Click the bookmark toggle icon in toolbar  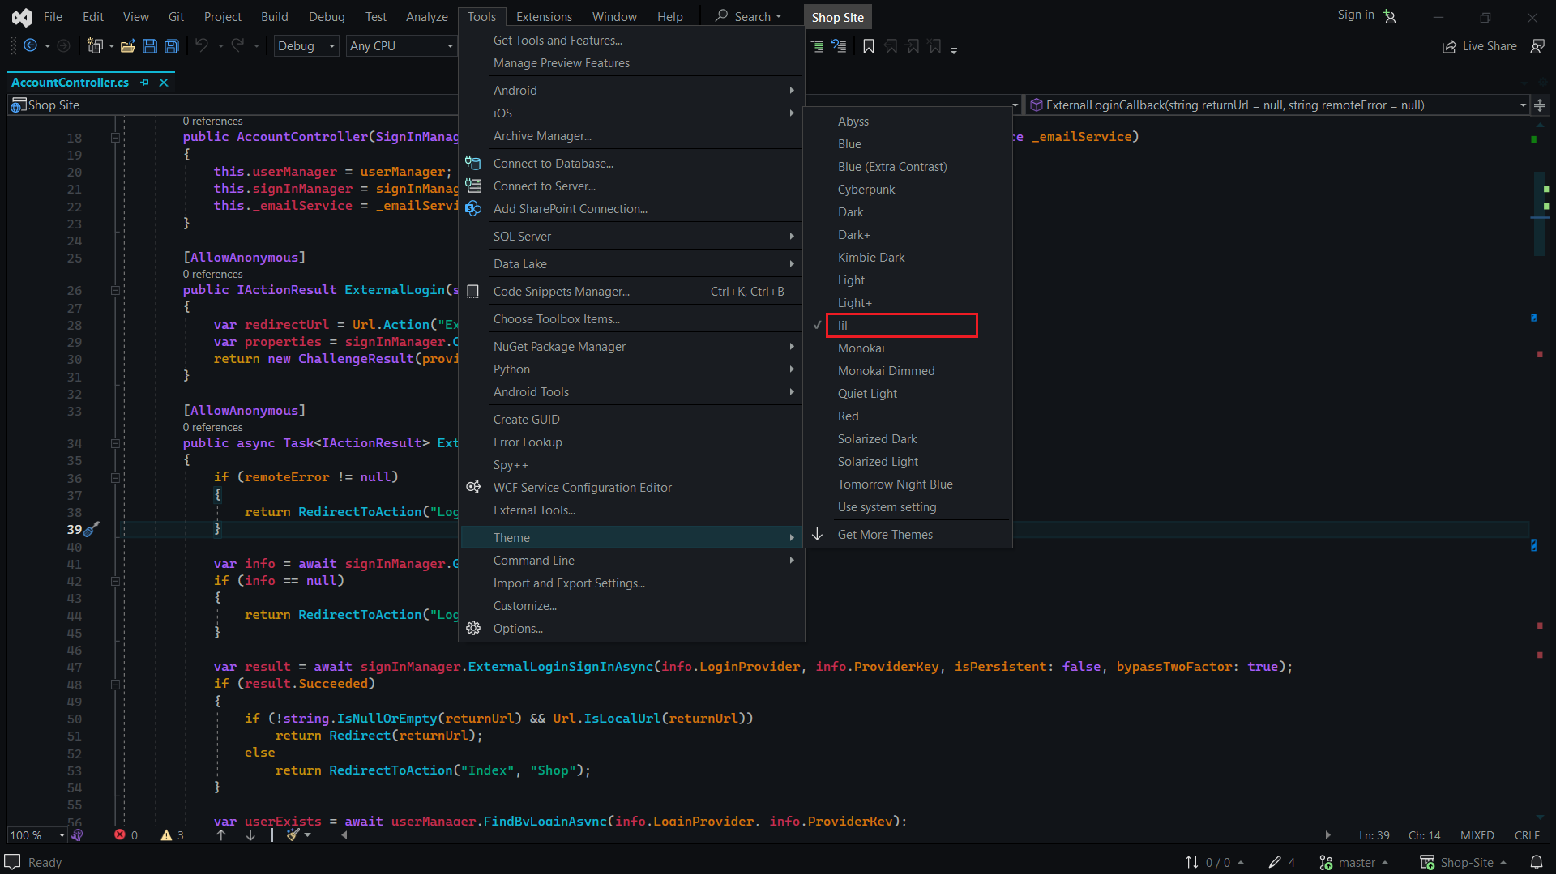pyautogui.click(x=869, y=46)
